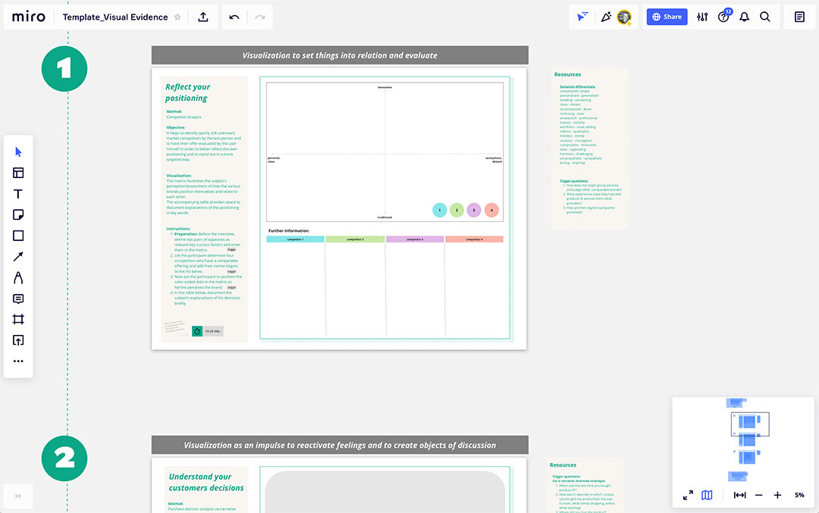The height and width of the screenshot is (513, 819).
Task: Zoom out with minus button
Action: click(758, 496)
